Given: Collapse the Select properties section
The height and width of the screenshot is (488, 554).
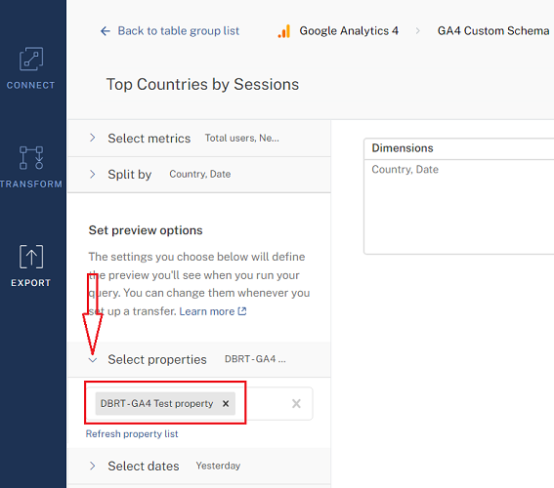Looking at the screenshot, I should 199,359.
